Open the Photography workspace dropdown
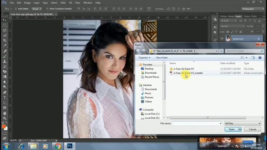Image resolution: width=267 pixels, height=150 pixels. click(253, 9)
